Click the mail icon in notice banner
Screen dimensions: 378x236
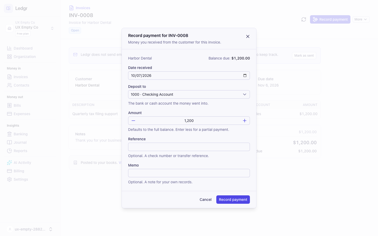tap(75, 55)
